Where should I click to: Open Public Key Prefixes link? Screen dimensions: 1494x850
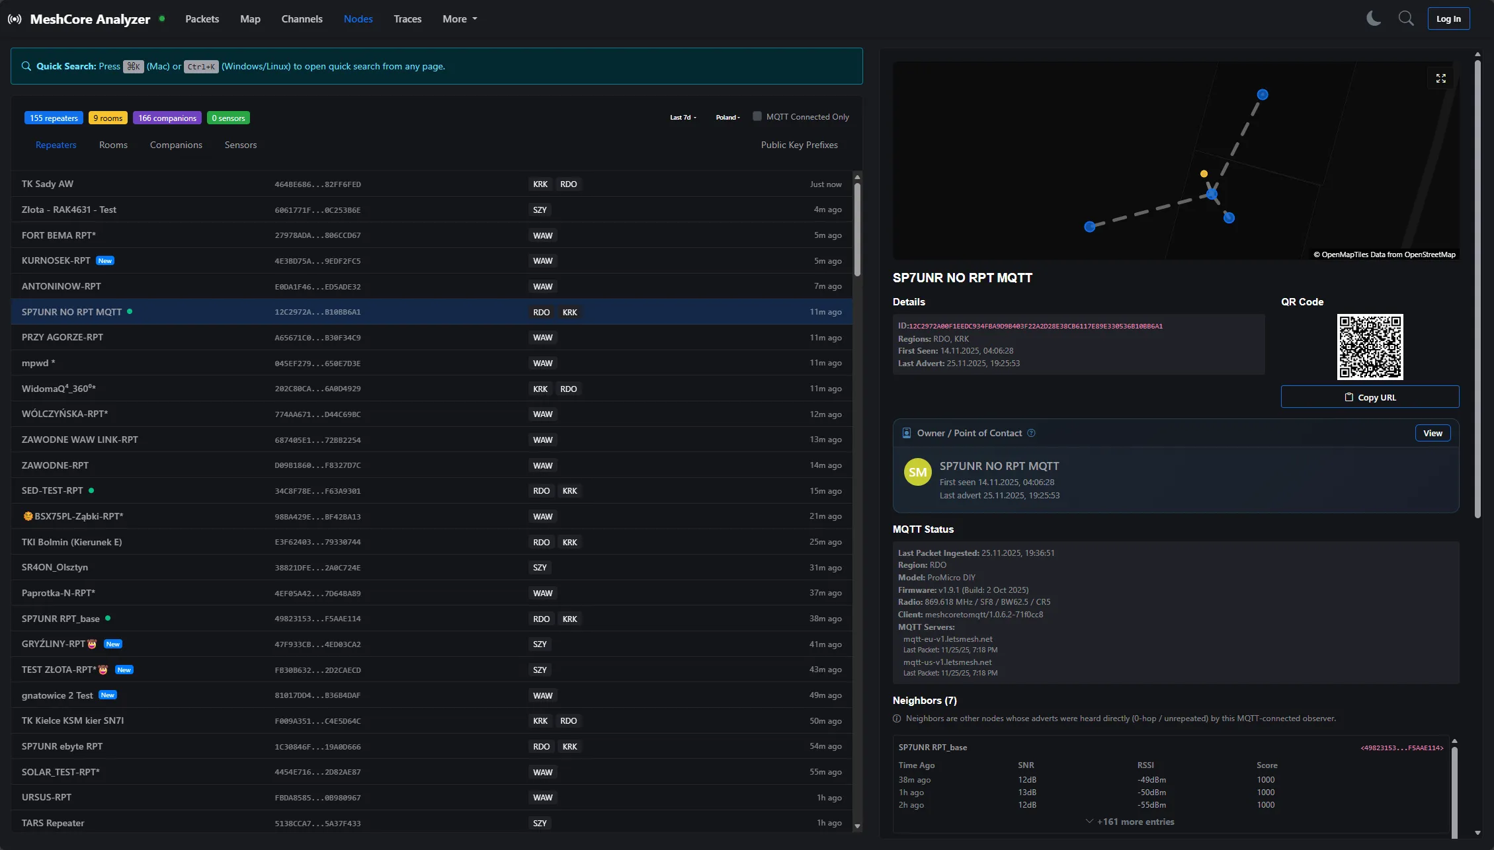[x=799, y=145]
